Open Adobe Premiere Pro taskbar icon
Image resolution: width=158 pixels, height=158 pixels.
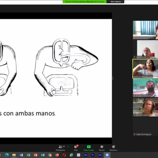coord(93,155)
